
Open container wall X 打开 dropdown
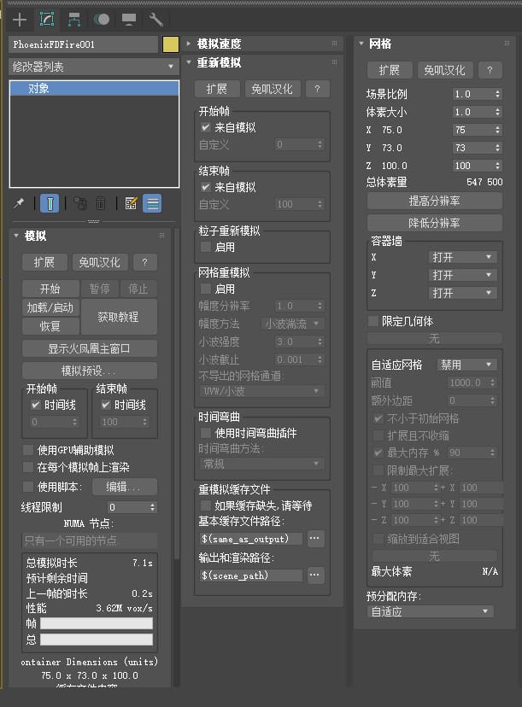tap(462, 257)
